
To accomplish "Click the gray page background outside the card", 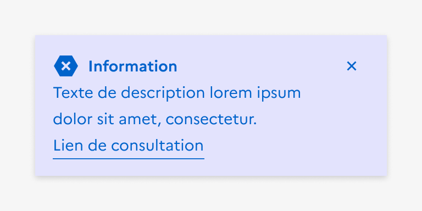I will [211, 16].
